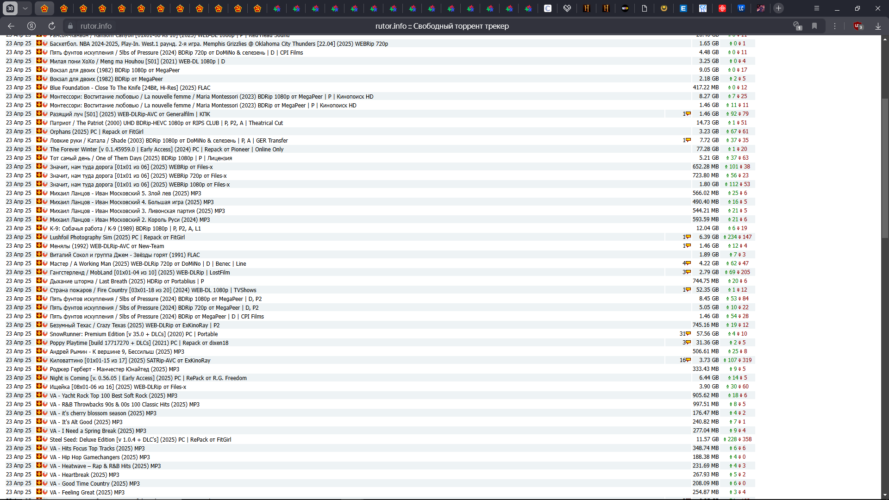This screenshot has width=889, height=500.
Task: Switch to the ezTV icon tab
Action: (703, 8)
